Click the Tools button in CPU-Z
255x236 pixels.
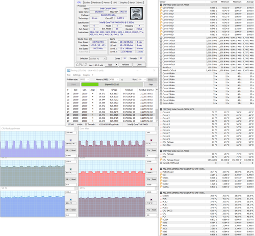pos(110,65)
